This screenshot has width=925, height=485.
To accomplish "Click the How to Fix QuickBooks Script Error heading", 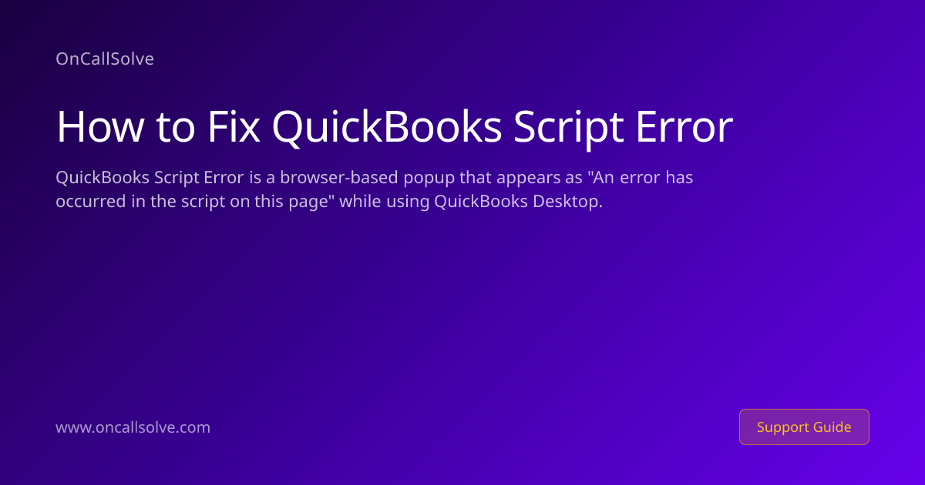I will click(x=395, y=127).
